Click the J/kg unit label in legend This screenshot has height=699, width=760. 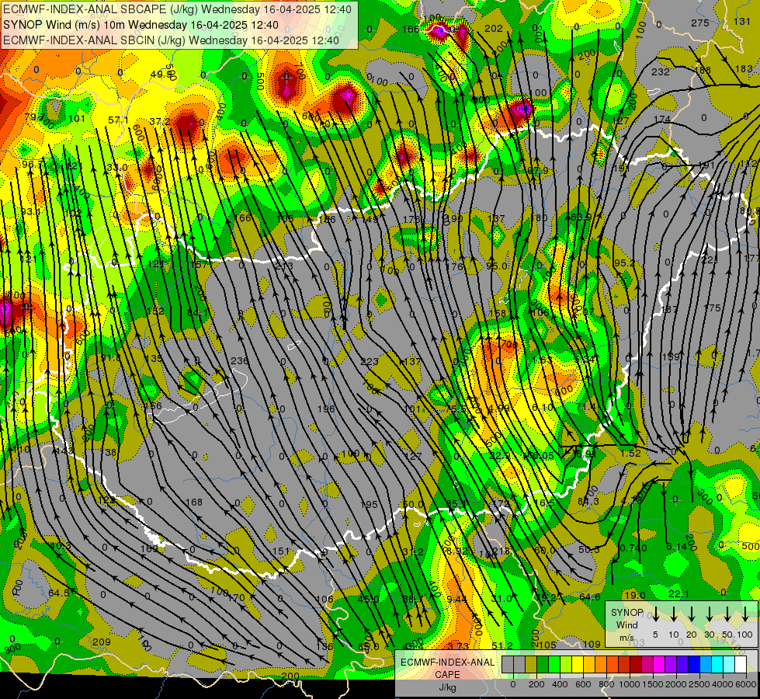pos(447,687)
